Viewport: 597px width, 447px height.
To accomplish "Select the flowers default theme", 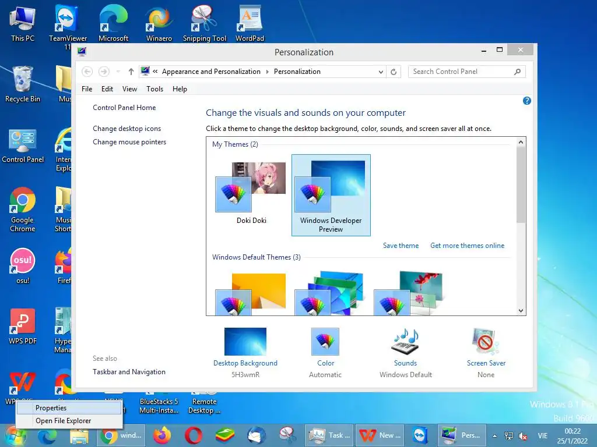I will [409, 294].
